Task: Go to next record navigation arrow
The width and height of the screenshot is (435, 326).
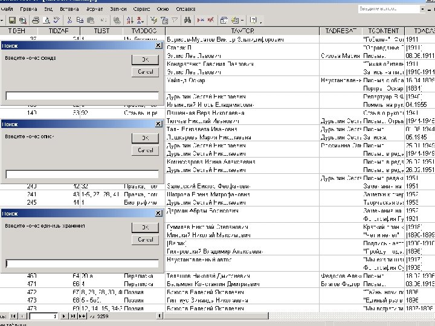Action: coord(64,316)
